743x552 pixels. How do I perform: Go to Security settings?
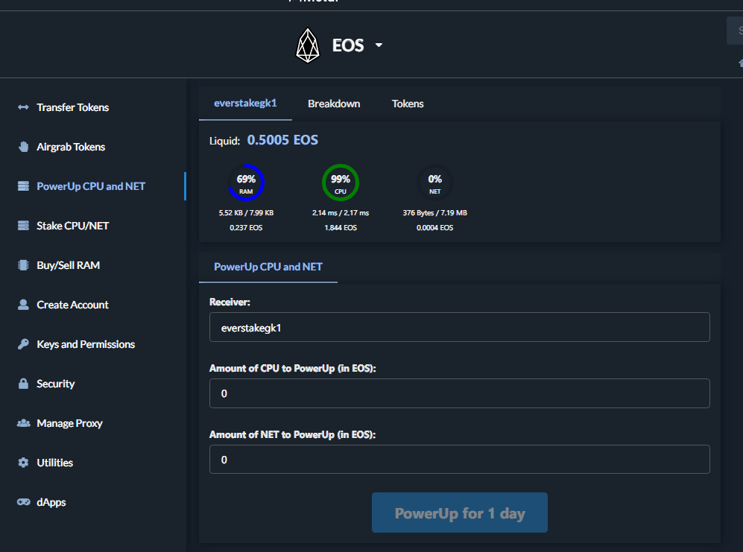[55, 384]
